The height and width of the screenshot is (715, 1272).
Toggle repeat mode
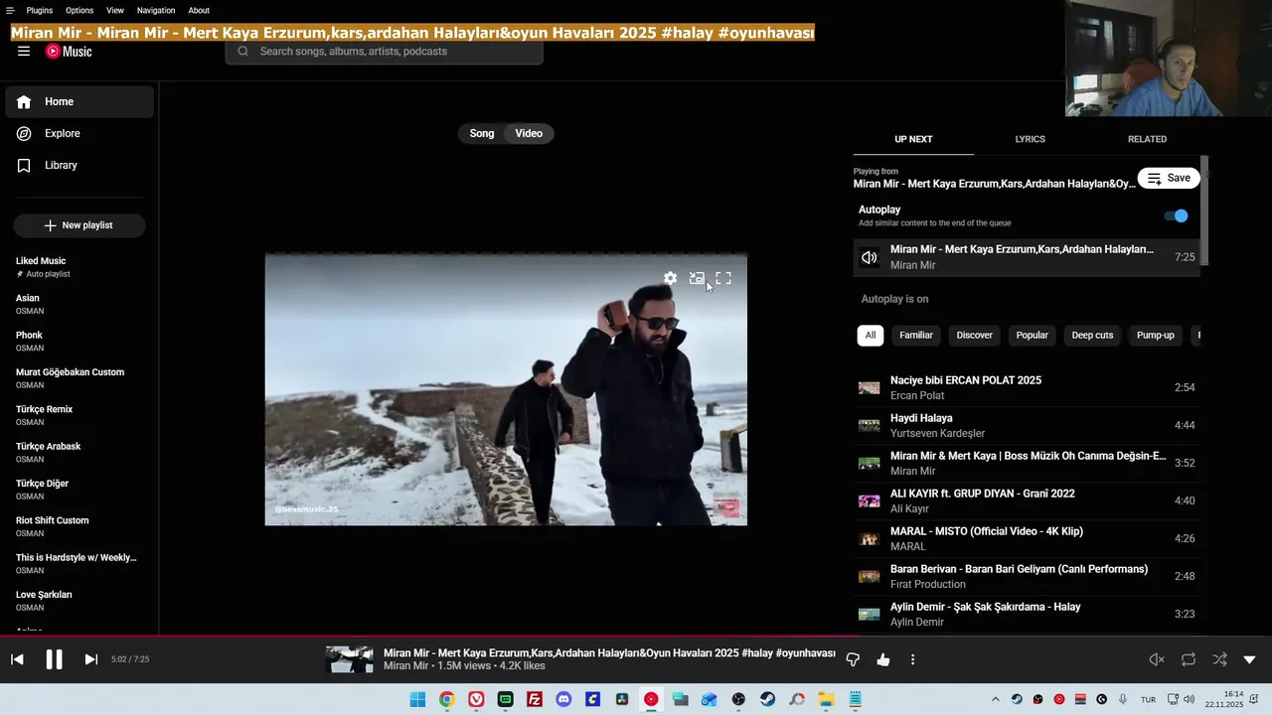click(x=1189, y=659)
